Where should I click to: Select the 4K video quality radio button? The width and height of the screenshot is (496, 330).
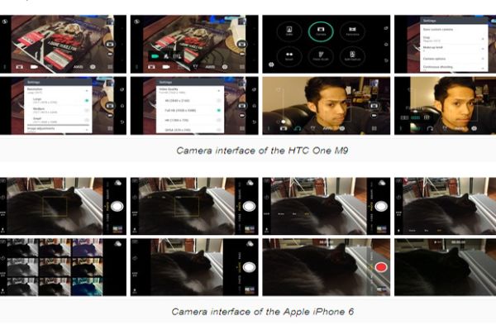218,100
